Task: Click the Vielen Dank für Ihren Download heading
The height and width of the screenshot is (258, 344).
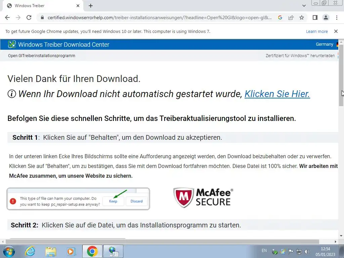Action: tap(74, 79)
